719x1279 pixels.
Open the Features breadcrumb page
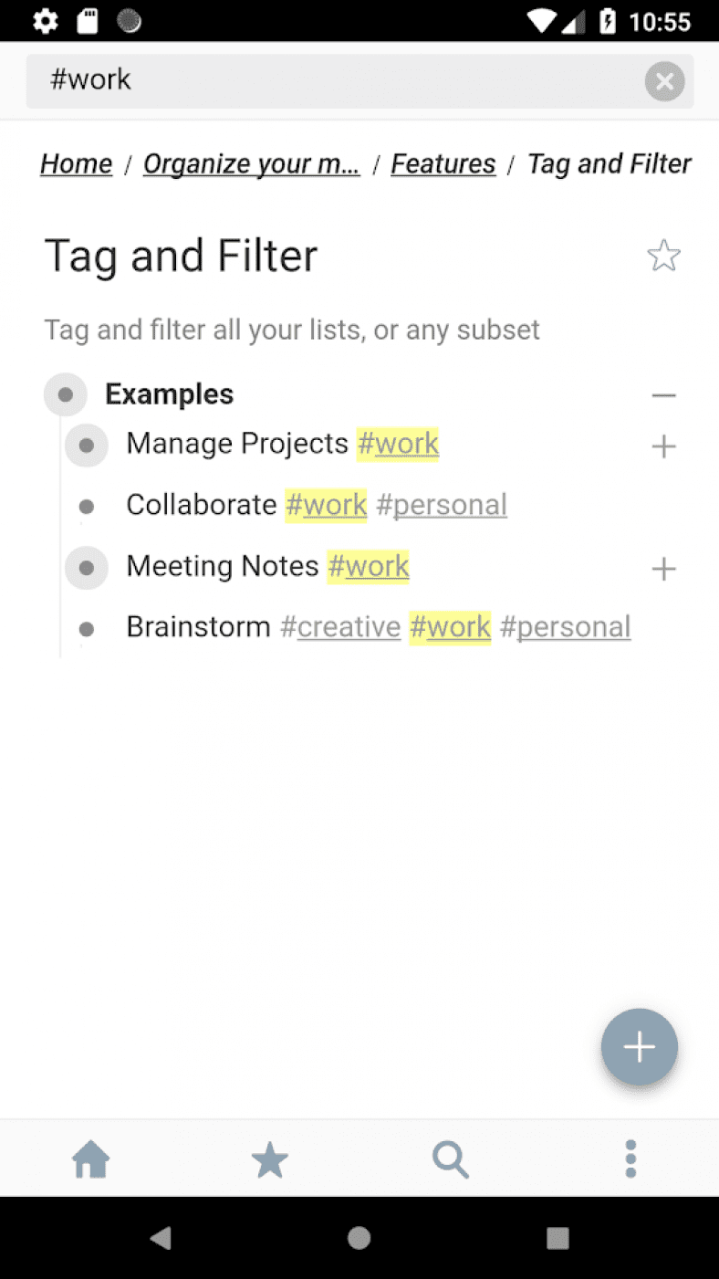[x=443, y=163]
